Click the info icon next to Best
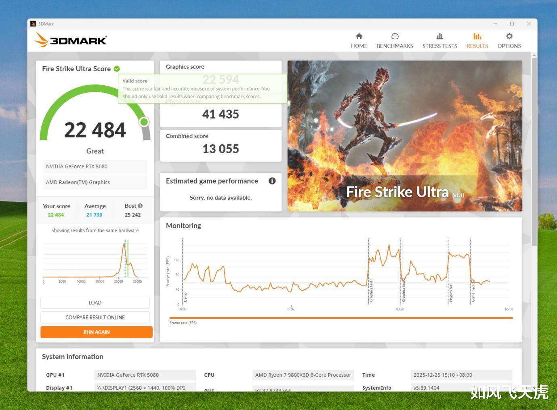Screen dimensions: 557x410 (140, 206)
